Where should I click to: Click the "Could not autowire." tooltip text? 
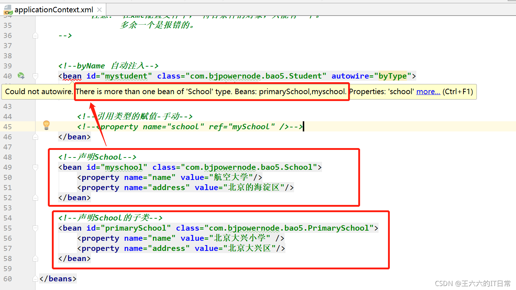39,92
